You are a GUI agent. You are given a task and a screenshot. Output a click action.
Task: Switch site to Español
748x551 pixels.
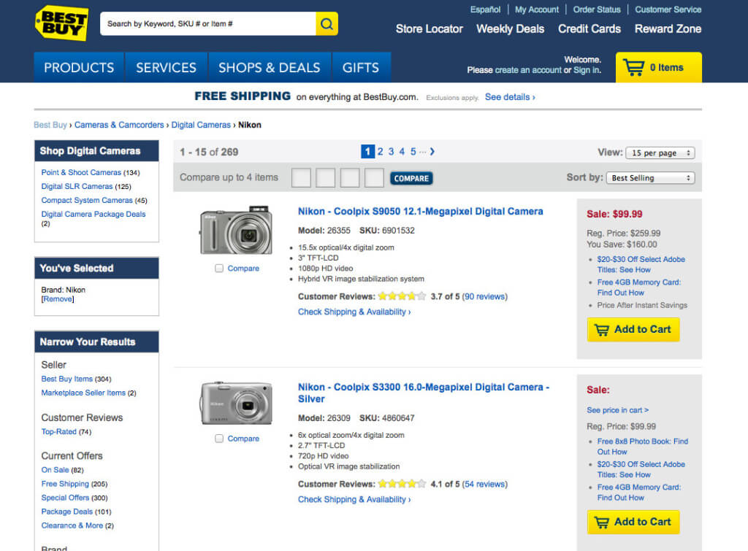(x=485, y=9)
